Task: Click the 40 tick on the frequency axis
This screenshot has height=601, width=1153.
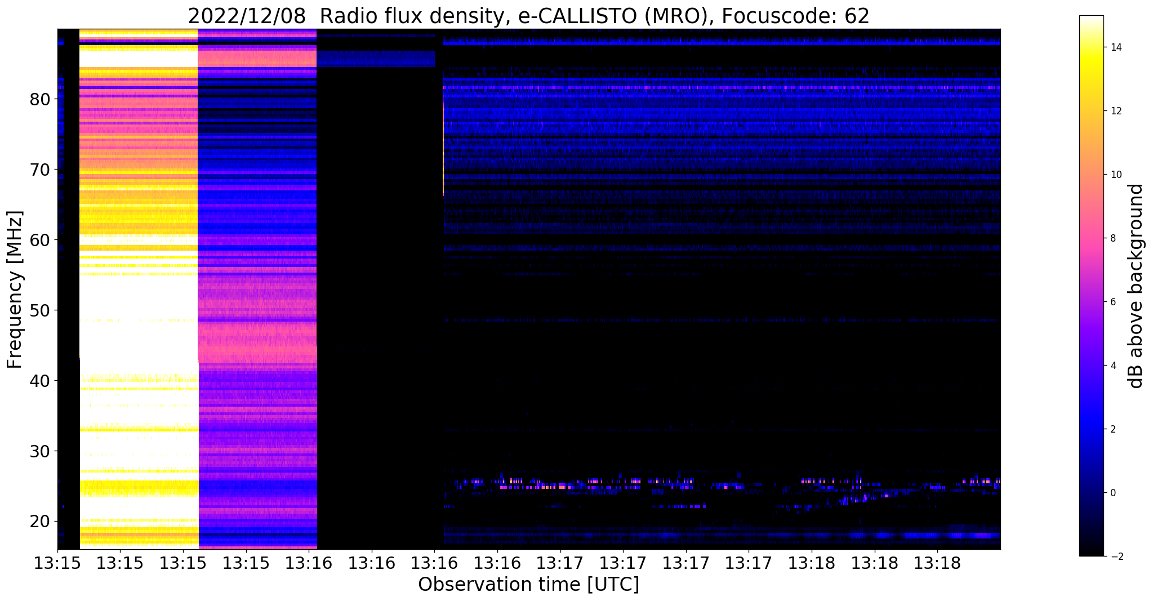Action: [x=41, y=381]
